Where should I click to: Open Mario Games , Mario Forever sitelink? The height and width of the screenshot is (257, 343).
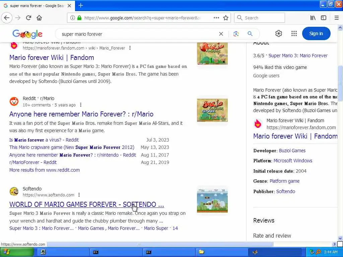[x=109, y=228]
